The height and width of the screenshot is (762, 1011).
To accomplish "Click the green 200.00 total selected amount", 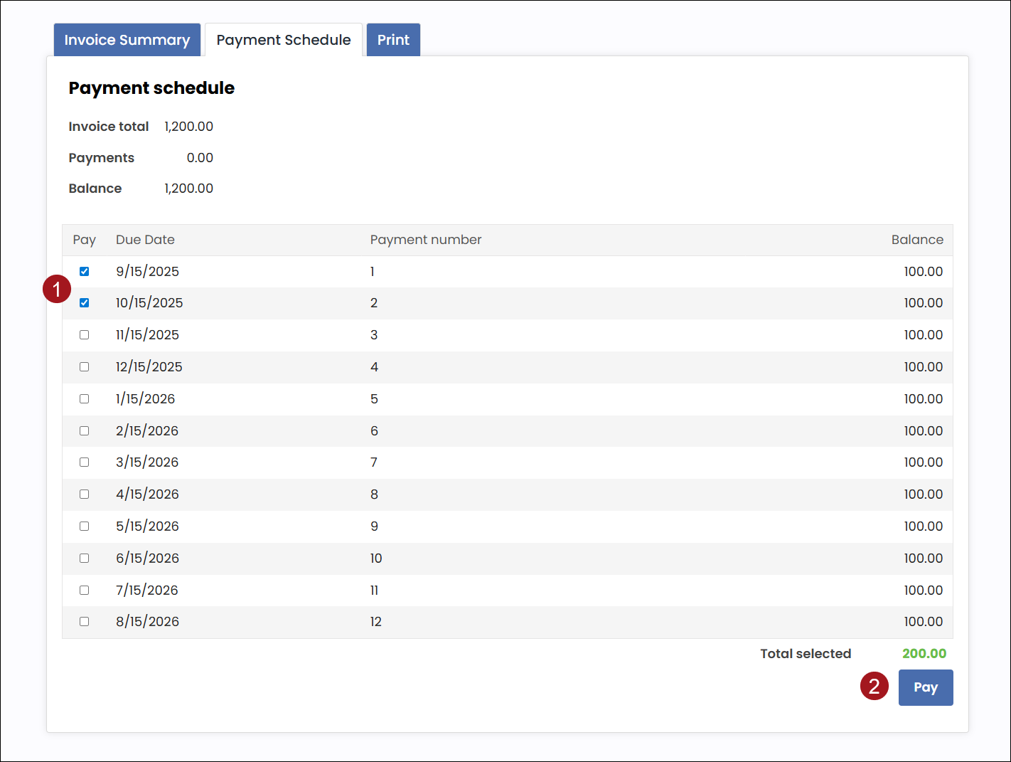I will (924, 654).
